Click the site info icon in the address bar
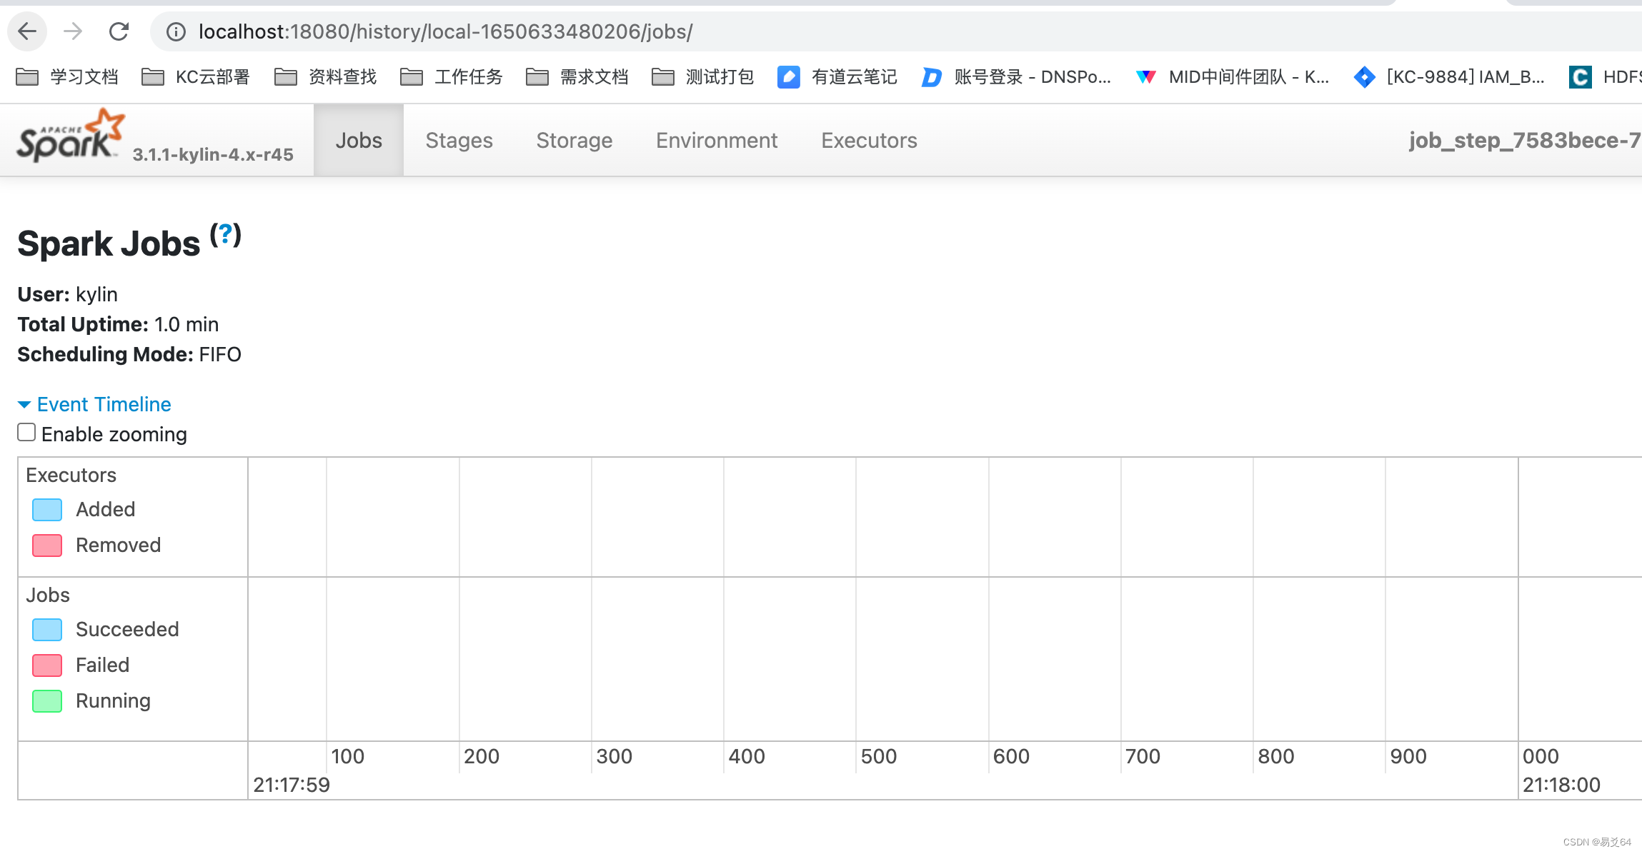 (x=176, y=31)
